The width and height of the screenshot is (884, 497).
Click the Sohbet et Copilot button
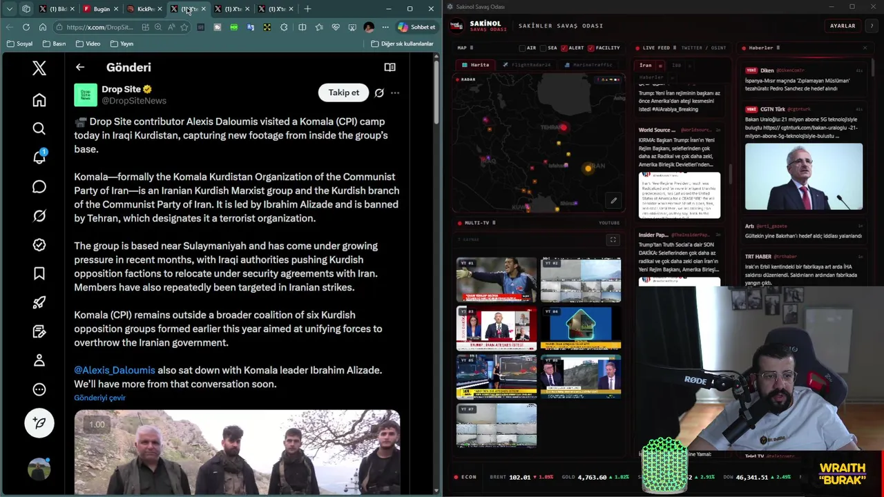pyautogui.click(x=416, y=27)
